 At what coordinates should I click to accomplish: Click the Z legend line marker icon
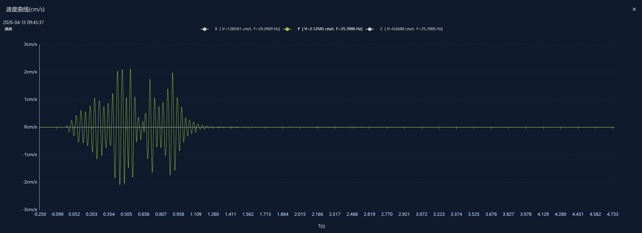click(x=370, y=29)
